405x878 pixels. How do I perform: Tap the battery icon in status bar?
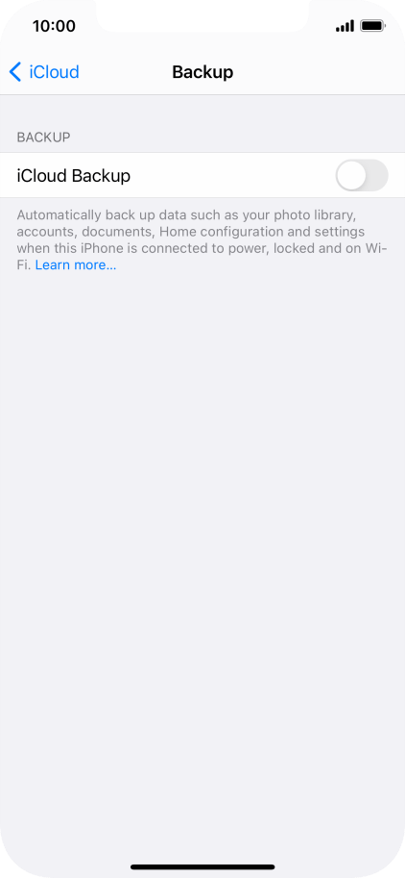(x=372, y=26)
